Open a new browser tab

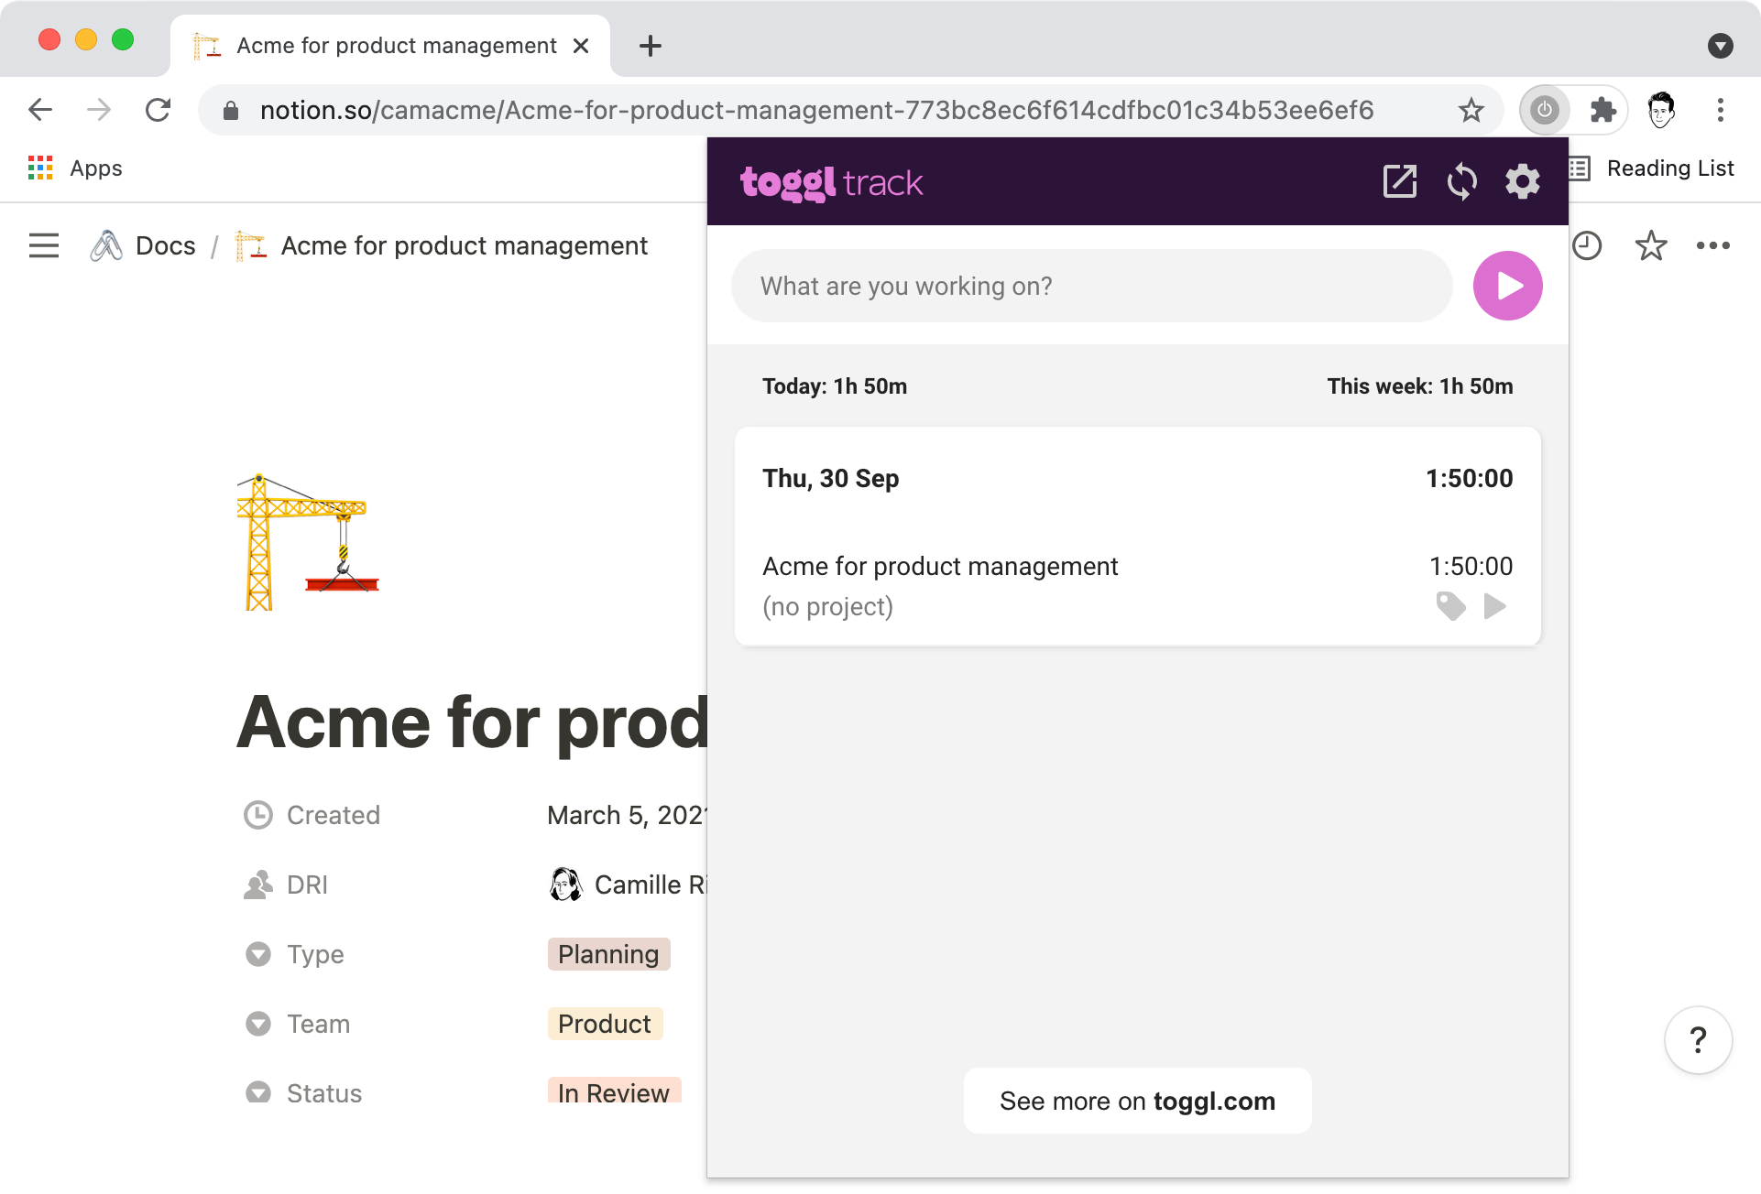point(650,46)
